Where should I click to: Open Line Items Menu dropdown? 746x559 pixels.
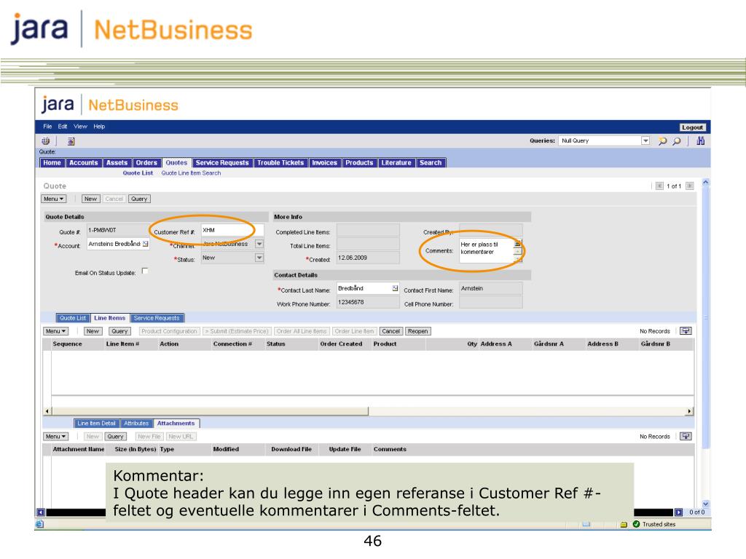(x=55, y=331)
